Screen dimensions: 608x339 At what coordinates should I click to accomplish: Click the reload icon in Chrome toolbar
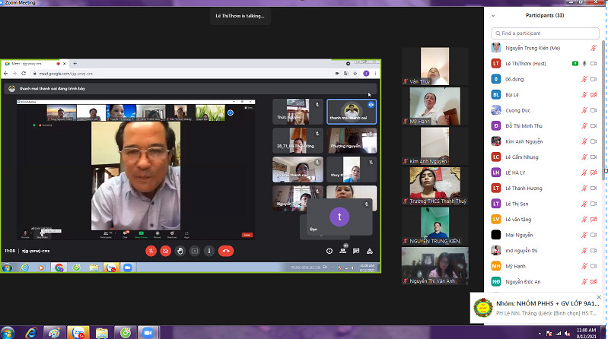(x=24, y=74)
